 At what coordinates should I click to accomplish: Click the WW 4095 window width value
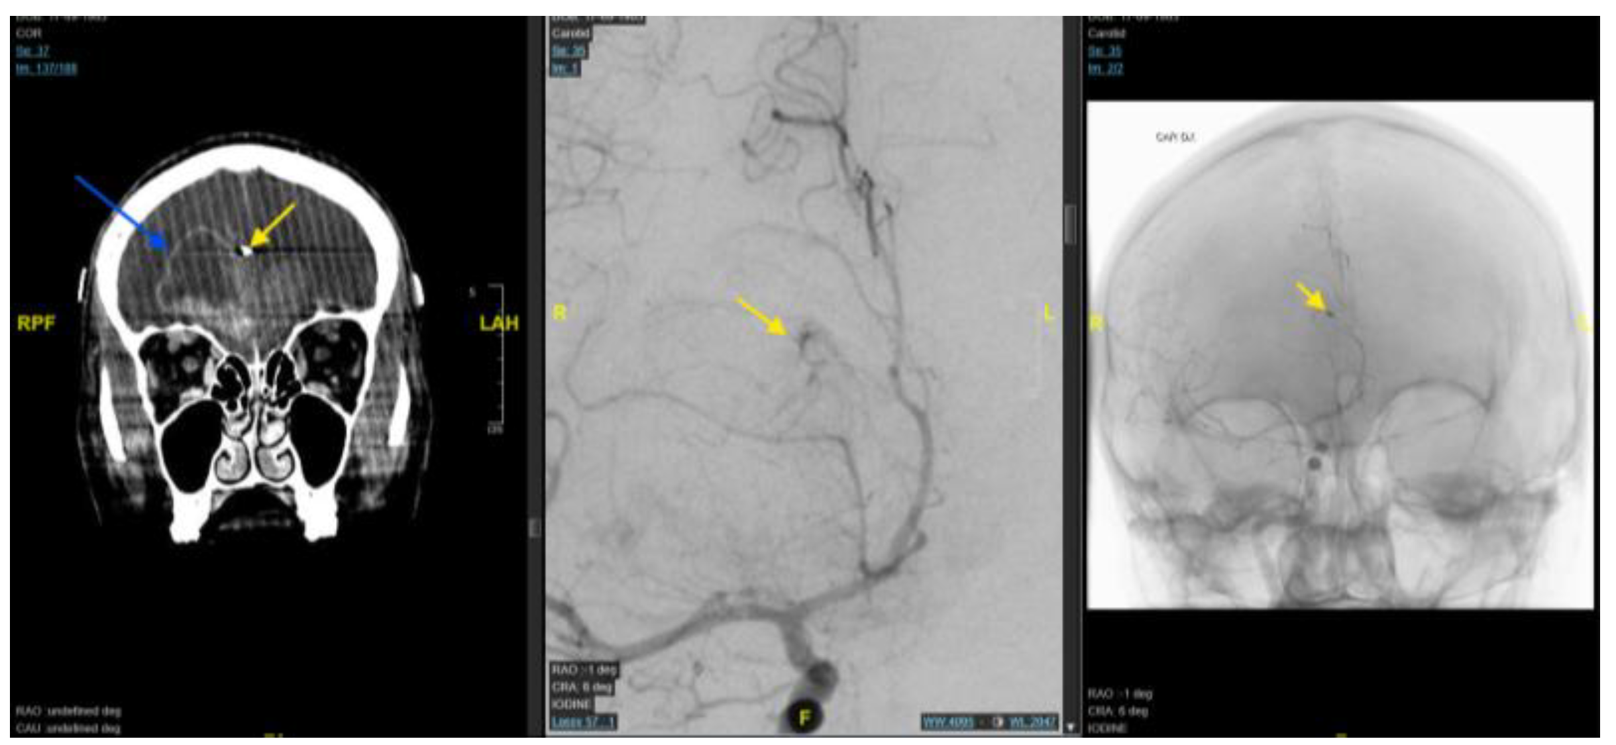coord(947,722)
